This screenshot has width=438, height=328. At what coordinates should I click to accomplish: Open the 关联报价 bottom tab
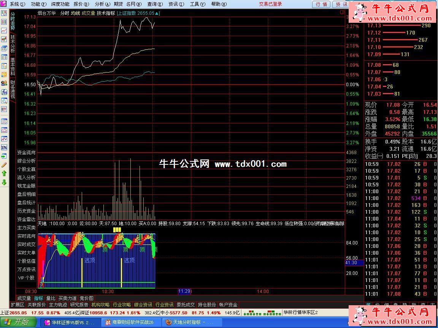[x=36, y=305]
